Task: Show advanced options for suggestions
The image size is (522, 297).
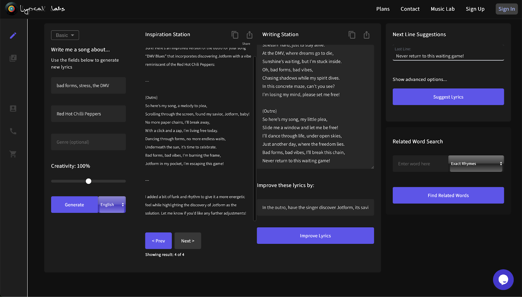Action: [420, 79]
